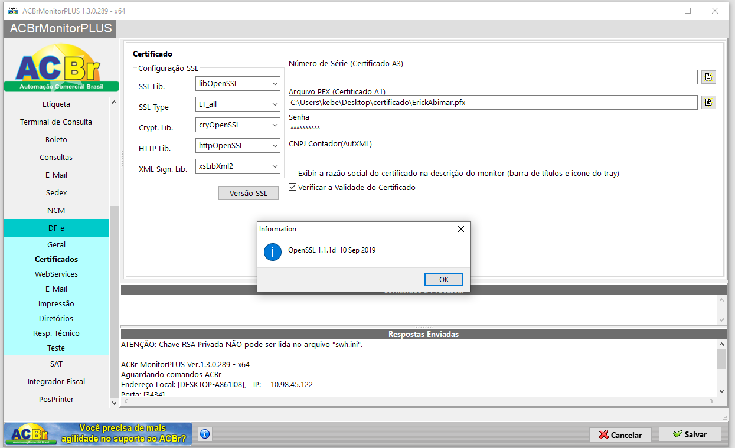Open the Diretórios sub-item
The height and width of the screenshot is (448, 735).
[56, 318]
